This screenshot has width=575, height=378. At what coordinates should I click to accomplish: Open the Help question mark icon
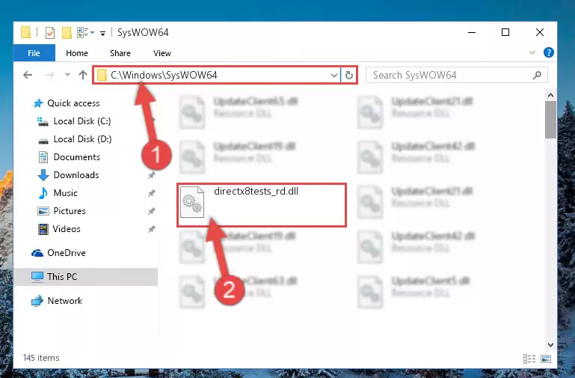(x=549, y=52)
